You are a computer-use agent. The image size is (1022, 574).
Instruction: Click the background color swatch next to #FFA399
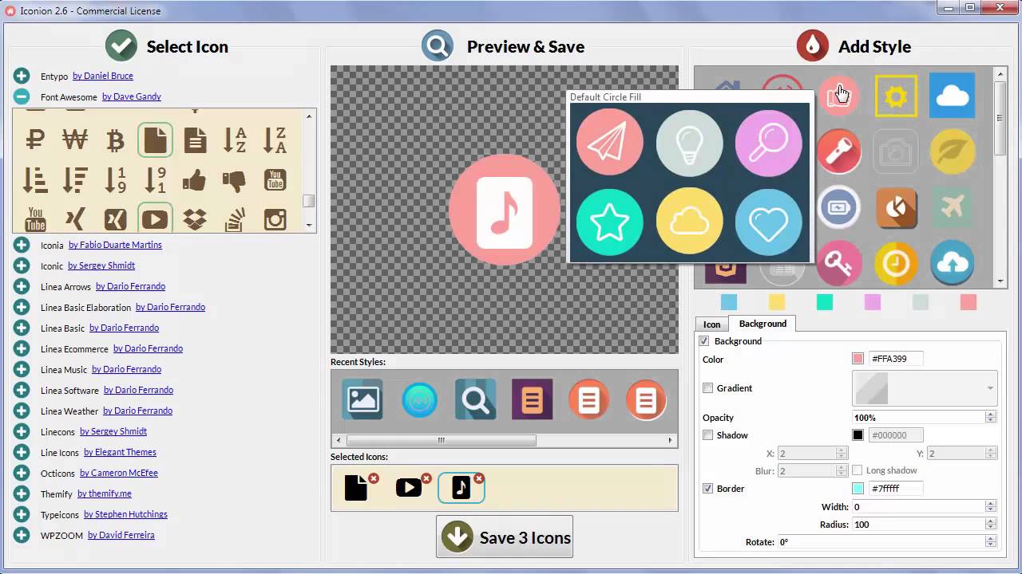click(x=858, y=358)
